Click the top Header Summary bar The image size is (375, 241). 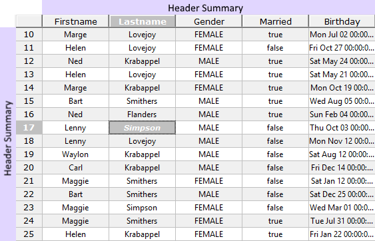coord(208,7)
